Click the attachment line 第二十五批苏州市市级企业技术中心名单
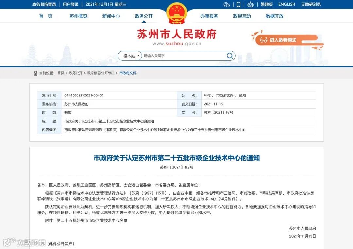The image size is (353, 249). pyautogui.click(x=92, y=221)
